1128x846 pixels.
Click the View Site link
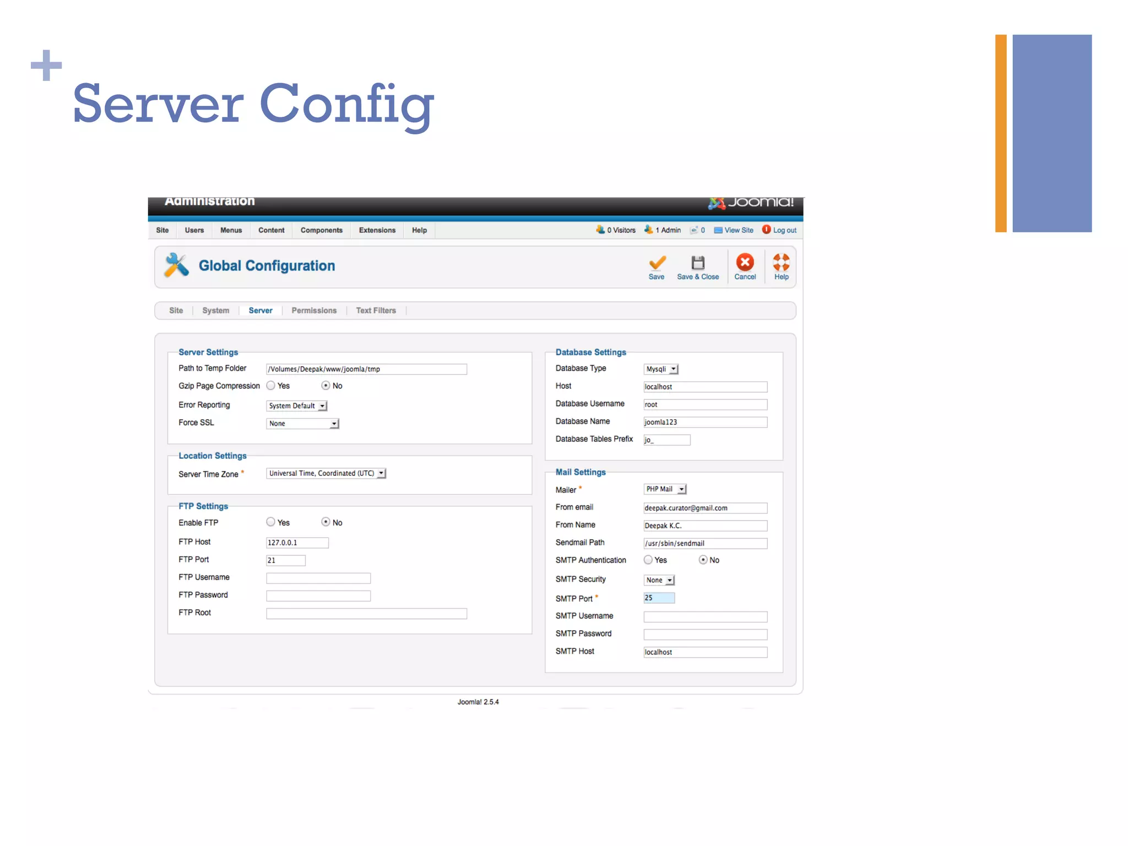(739, 230)
